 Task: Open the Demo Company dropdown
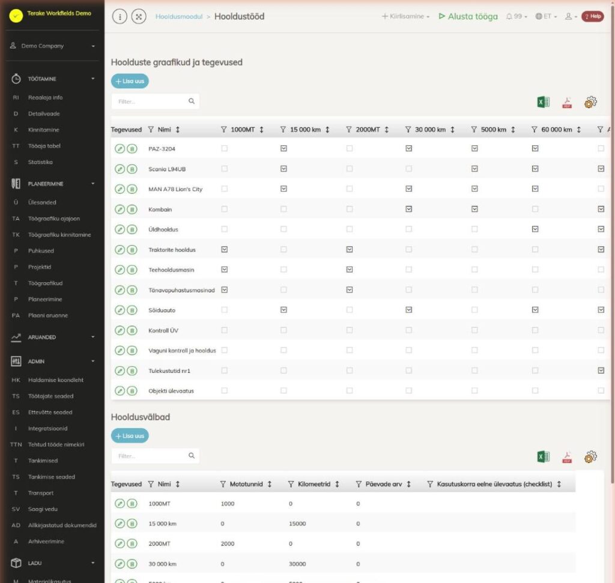[x=53, y=46]
